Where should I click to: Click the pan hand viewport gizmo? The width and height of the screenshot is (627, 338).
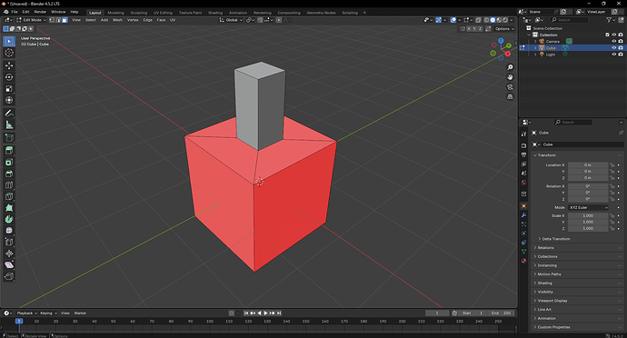[x=510, y=77]
